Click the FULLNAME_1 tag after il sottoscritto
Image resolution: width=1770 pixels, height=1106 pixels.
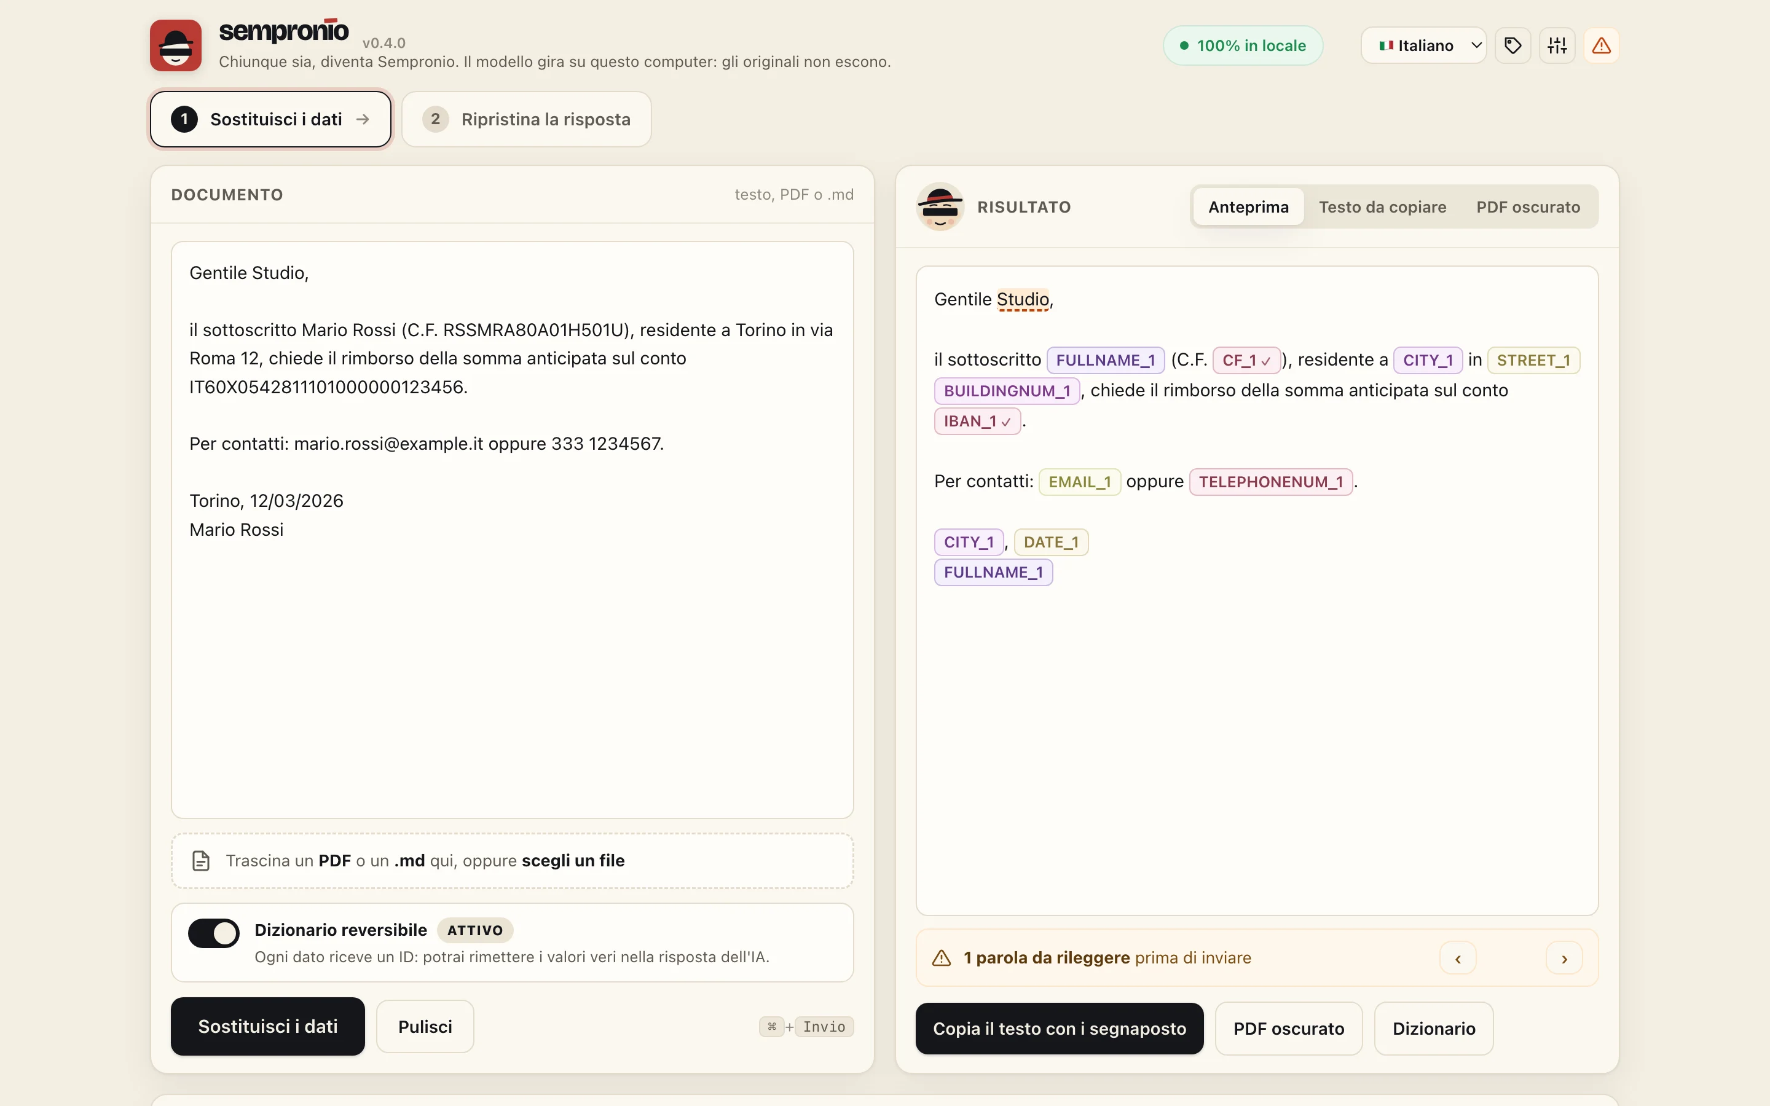click(1105, 360)
